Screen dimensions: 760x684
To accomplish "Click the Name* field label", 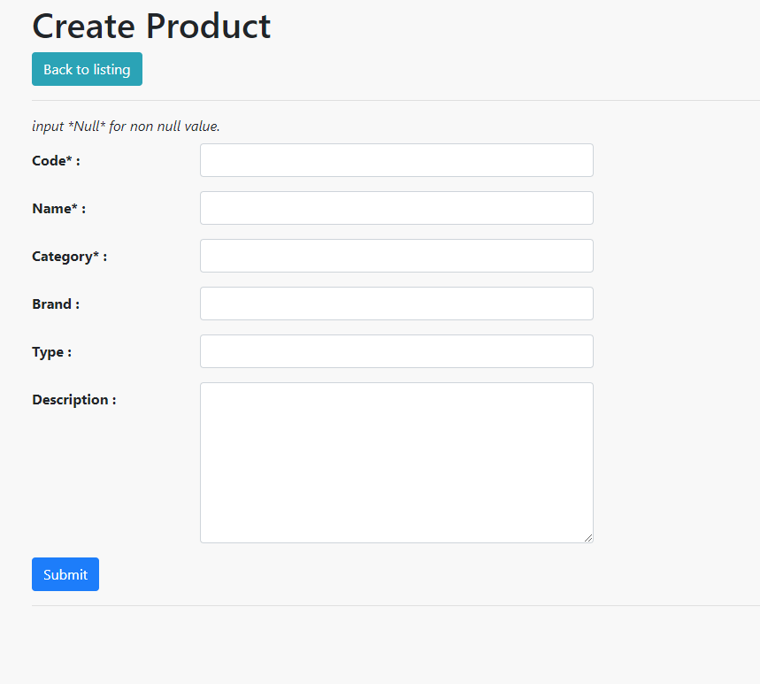I will click(58, 209).
